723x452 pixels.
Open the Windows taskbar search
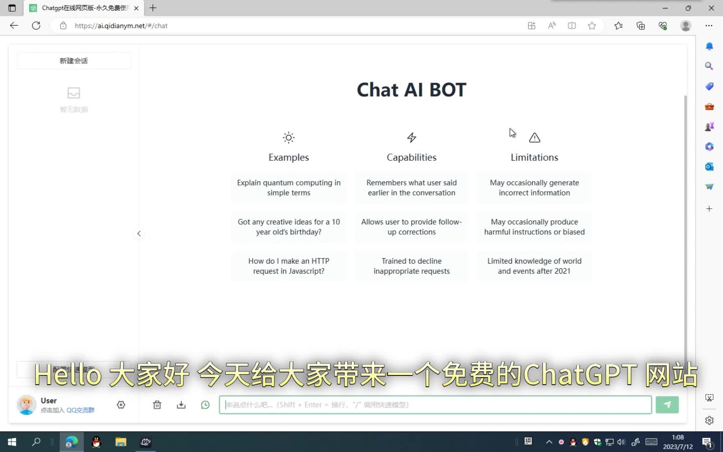[x=36, y=442]
